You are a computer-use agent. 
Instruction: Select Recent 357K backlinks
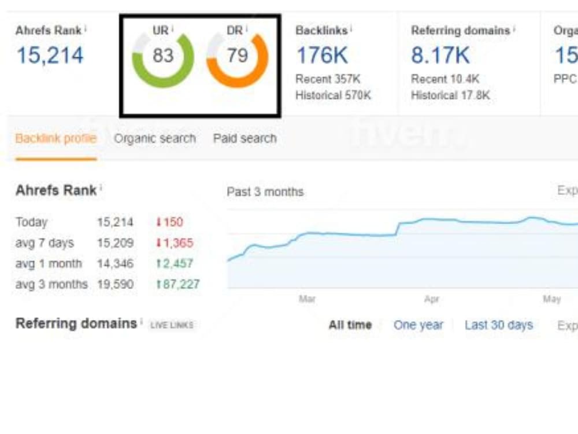point(328,79)
